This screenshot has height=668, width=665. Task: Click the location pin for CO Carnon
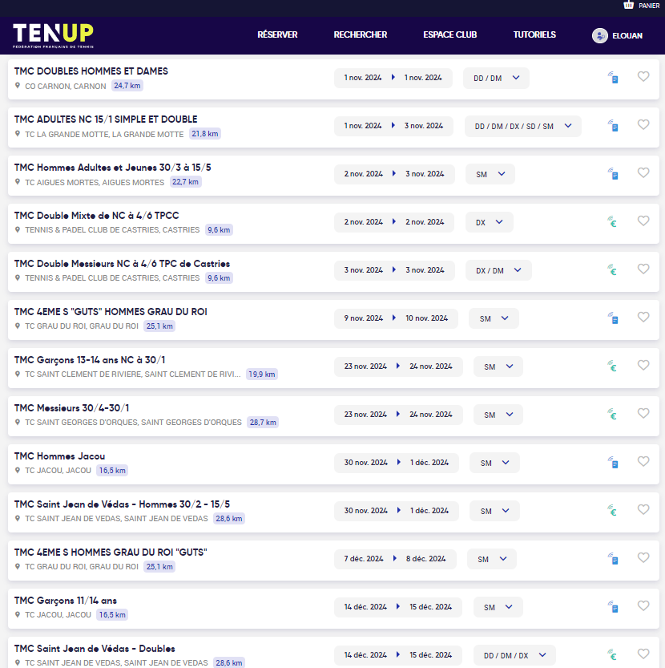point(18,86)
